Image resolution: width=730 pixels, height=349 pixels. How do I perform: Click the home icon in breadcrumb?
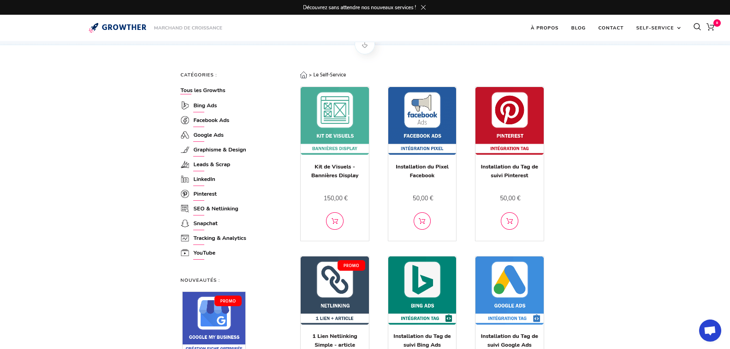[303, 75]
